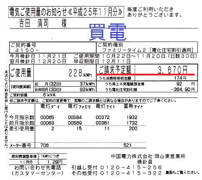Screen dimensions: 202x180
Task: Click the "ご請求予定額" heading
Action: coord(115,69)
